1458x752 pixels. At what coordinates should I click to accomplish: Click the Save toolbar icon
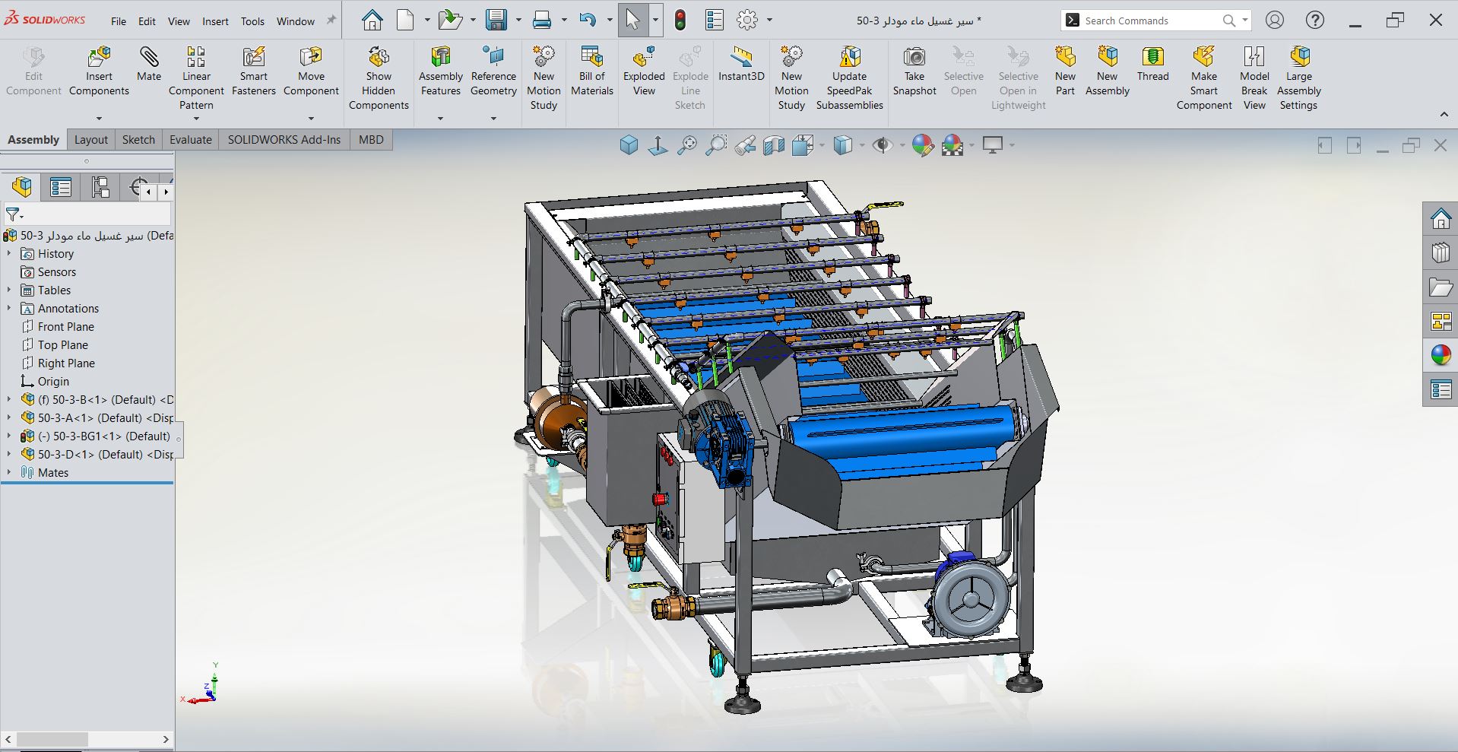coord(496,20)
